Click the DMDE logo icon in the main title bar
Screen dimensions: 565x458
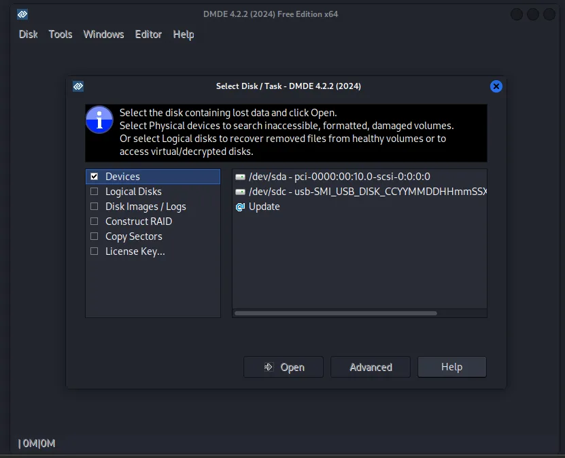tap(22, 14)
